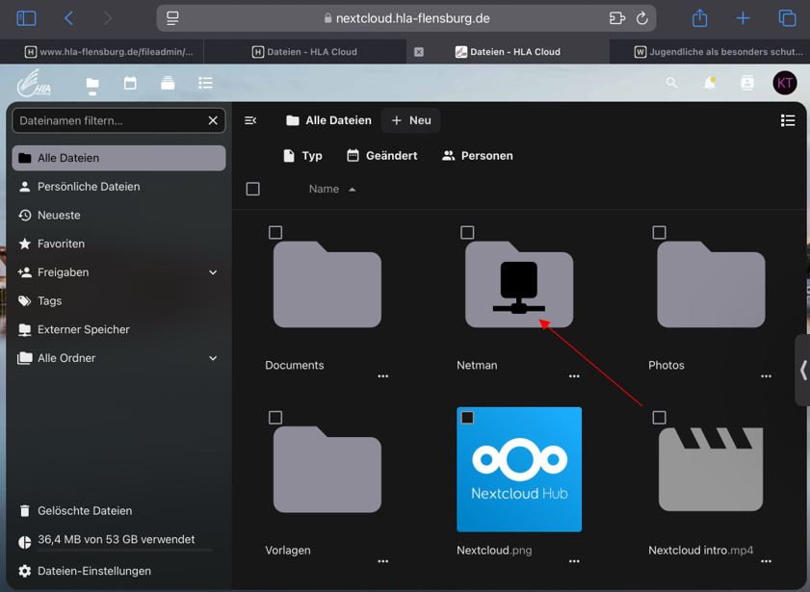Toggle the Safari sidebar icon
Screen dimensions: 810x592
click(x=26, y=18)
